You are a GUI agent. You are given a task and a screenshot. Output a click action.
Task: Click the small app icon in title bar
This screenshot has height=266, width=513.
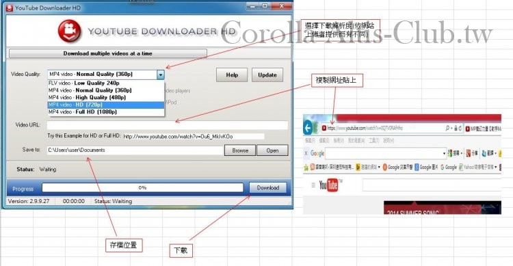[10, 8]
